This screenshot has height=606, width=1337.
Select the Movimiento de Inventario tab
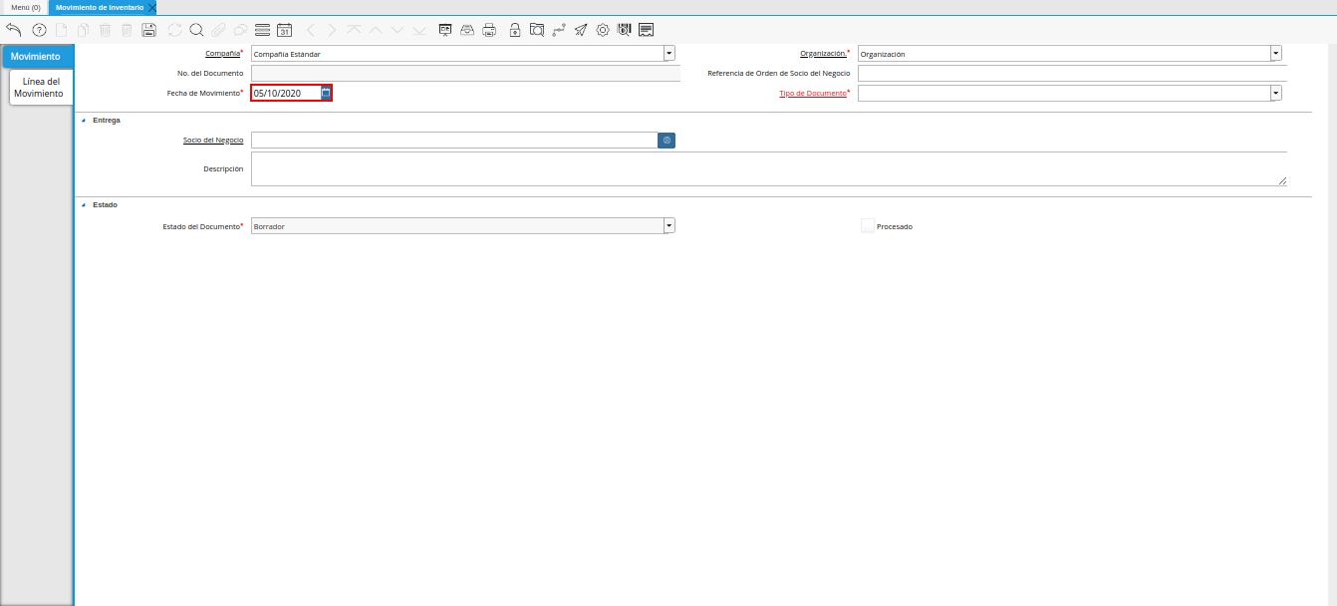point(99,7)
